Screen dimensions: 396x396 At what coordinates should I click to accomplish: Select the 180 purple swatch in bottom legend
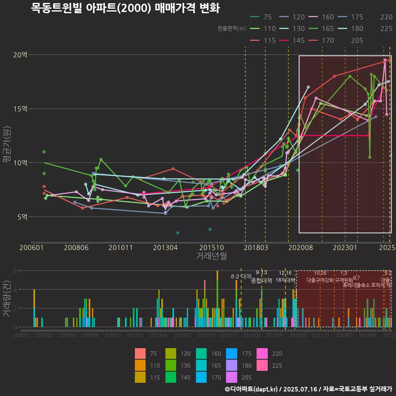pos(231,365)
